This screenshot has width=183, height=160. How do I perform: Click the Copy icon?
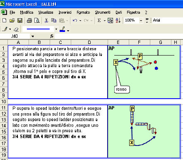click(54, 20)
